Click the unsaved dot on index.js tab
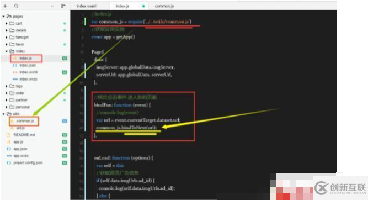This screenshot has height=200, width=368. click(143, 6)
